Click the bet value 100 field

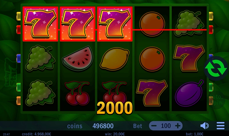point(166,126)
